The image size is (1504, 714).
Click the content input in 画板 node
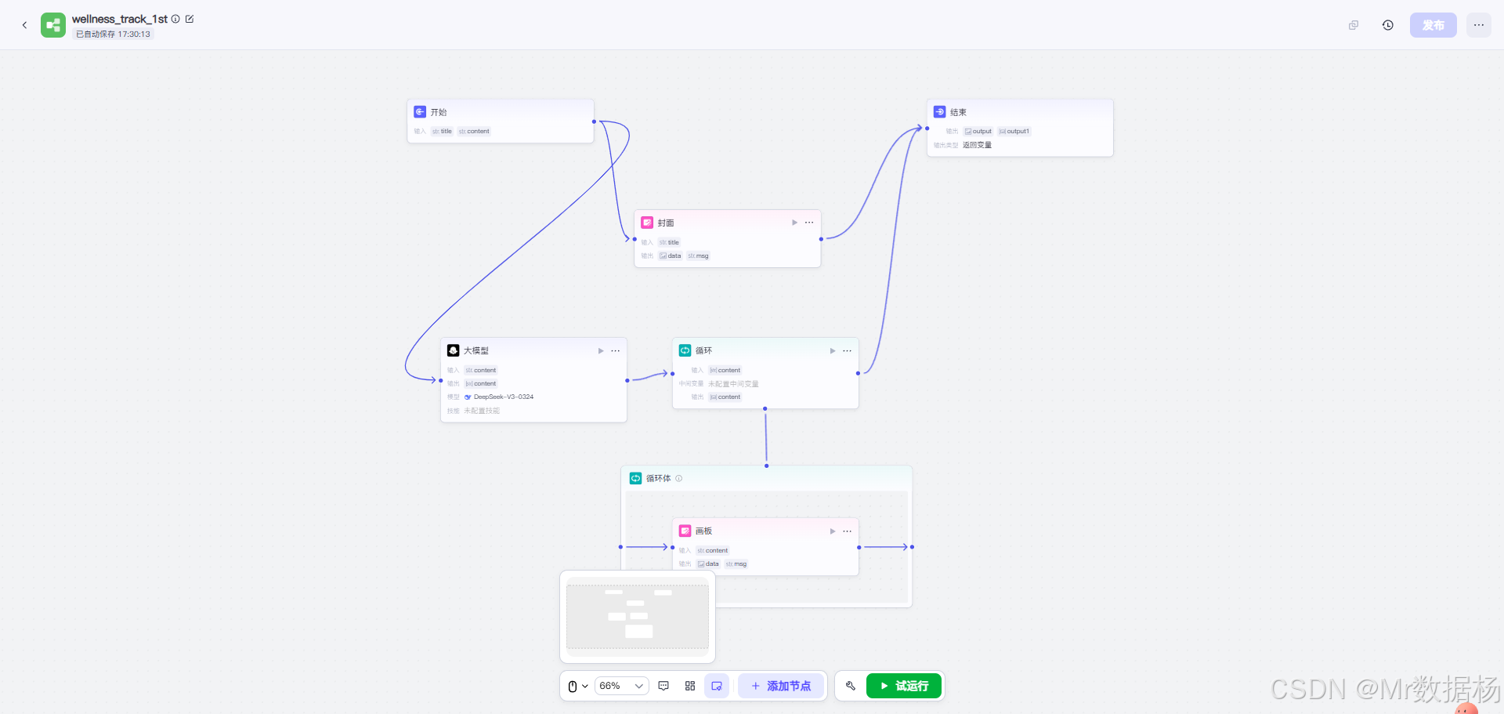[713, 551]
